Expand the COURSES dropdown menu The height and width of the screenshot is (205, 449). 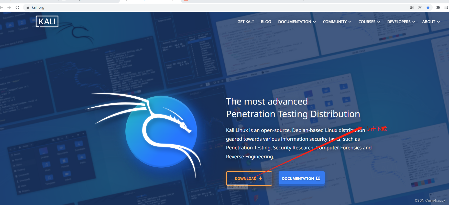click(369, 22)
